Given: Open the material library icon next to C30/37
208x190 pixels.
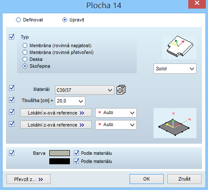Looking at the screenshot, I should (121, 90).
